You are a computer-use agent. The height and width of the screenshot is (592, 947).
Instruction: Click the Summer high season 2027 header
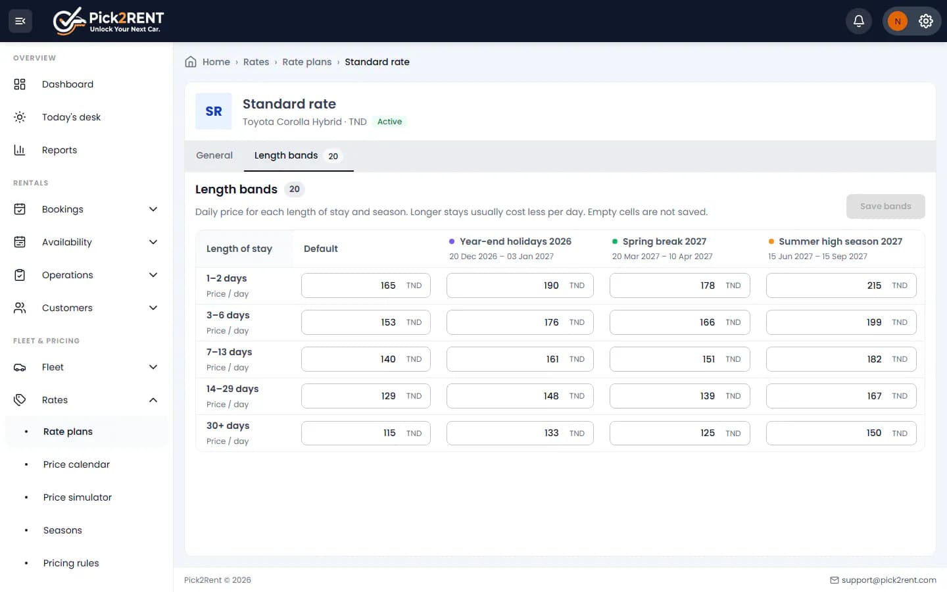point(840,241)
